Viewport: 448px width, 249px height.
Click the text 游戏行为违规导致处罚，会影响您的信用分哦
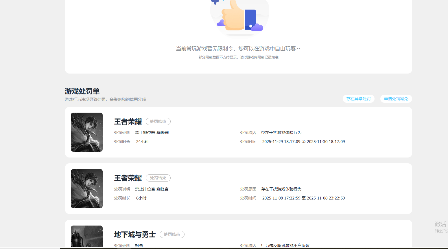pos(105,99)
